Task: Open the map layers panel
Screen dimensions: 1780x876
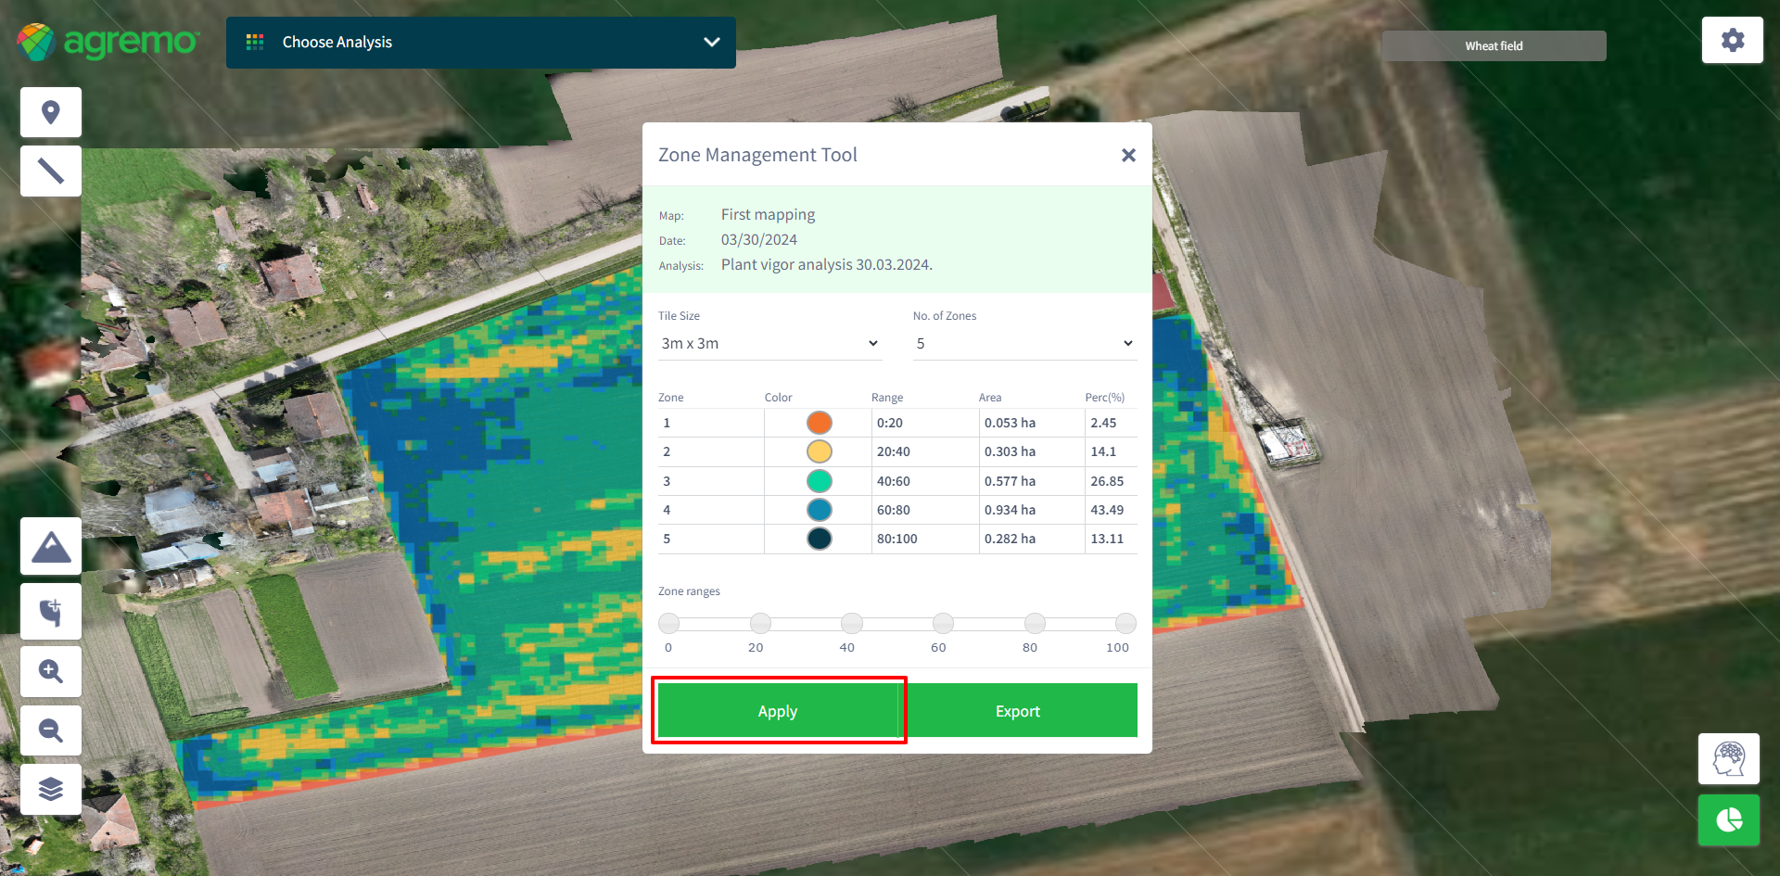Action: (x=51, y=789)
